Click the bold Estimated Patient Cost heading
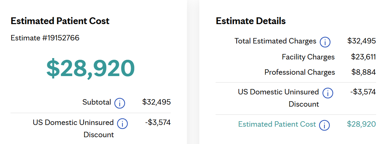The width and height of the screenshot is (386, 144). click(x=60, y=21)
